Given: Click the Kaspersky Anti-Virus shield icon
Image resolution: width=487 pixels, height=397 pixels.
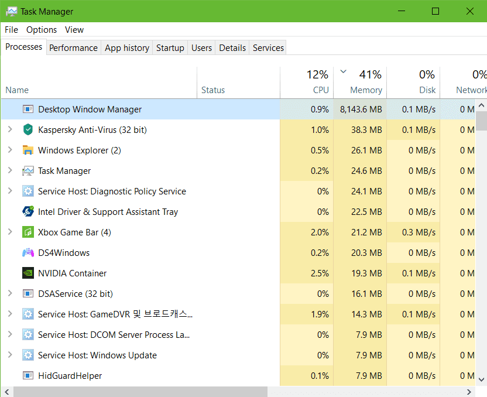Looking at the screenshot, I should pyautogui.click(x=28, y=130).
